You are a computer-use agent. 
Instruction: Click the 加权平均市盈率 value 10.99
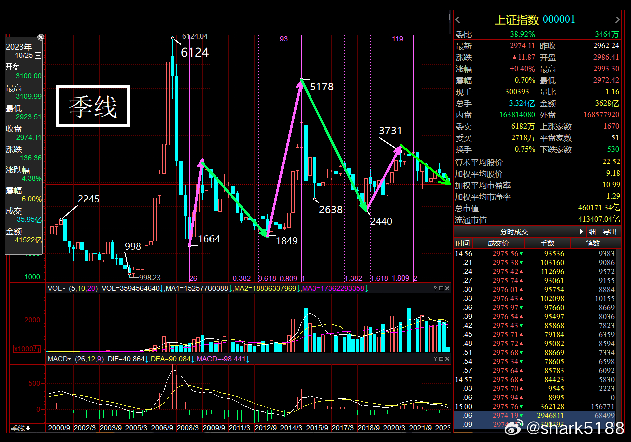pyautogui.click(x=611, y=185)
